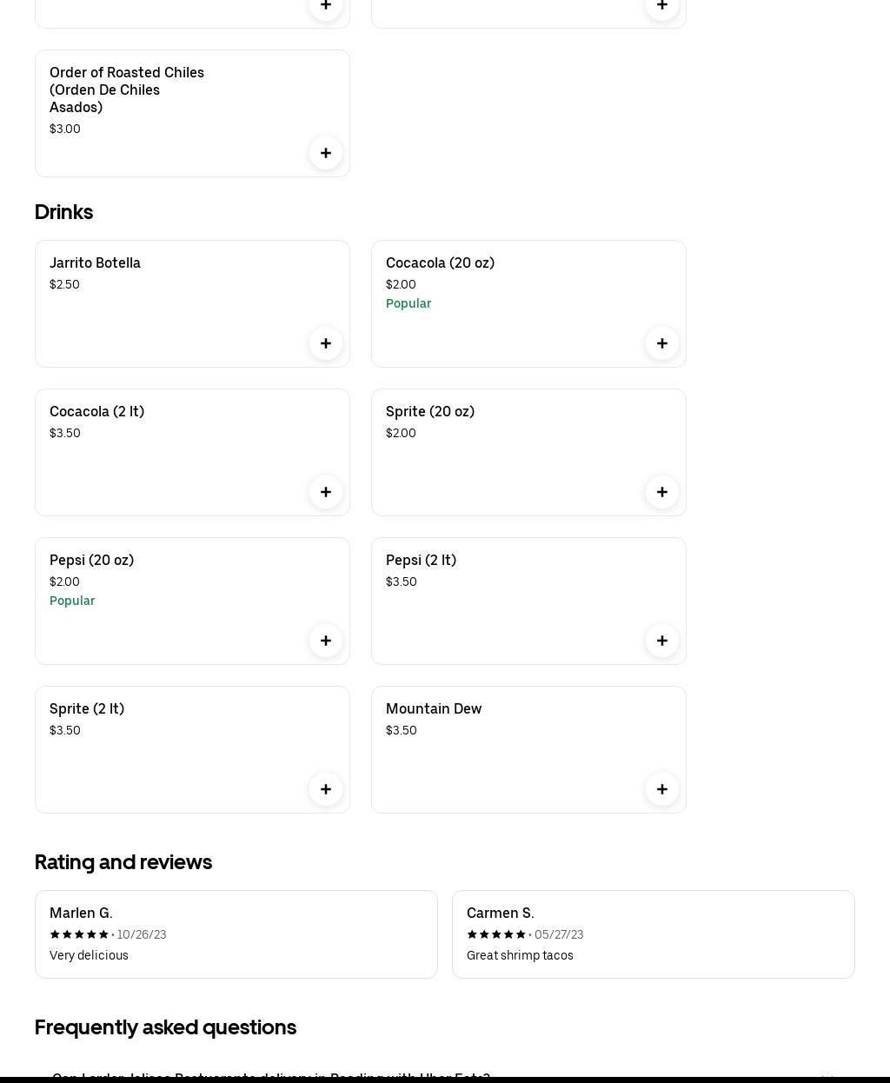Open the Jarrito Botella item name
The width and height of the screenshot is (890, 1083).
point(95,262)
